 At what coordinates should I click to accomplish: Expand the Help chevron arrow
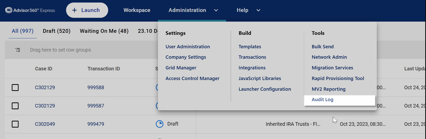click(258, 10)
